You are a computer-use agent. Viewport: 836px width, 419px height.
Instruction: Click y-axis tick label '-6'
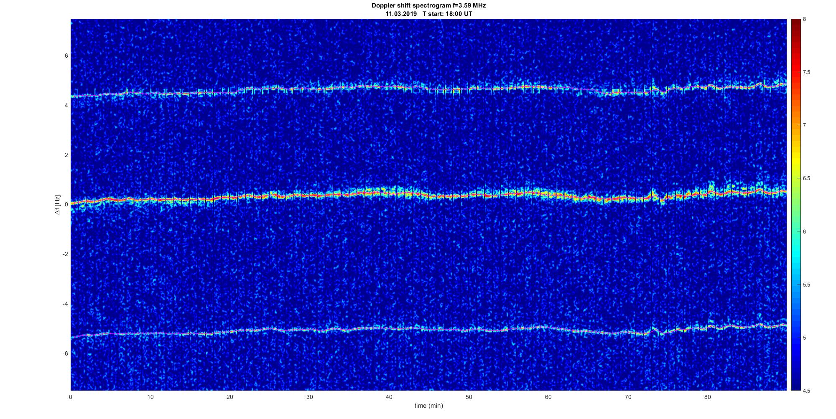tap(66, 354)
